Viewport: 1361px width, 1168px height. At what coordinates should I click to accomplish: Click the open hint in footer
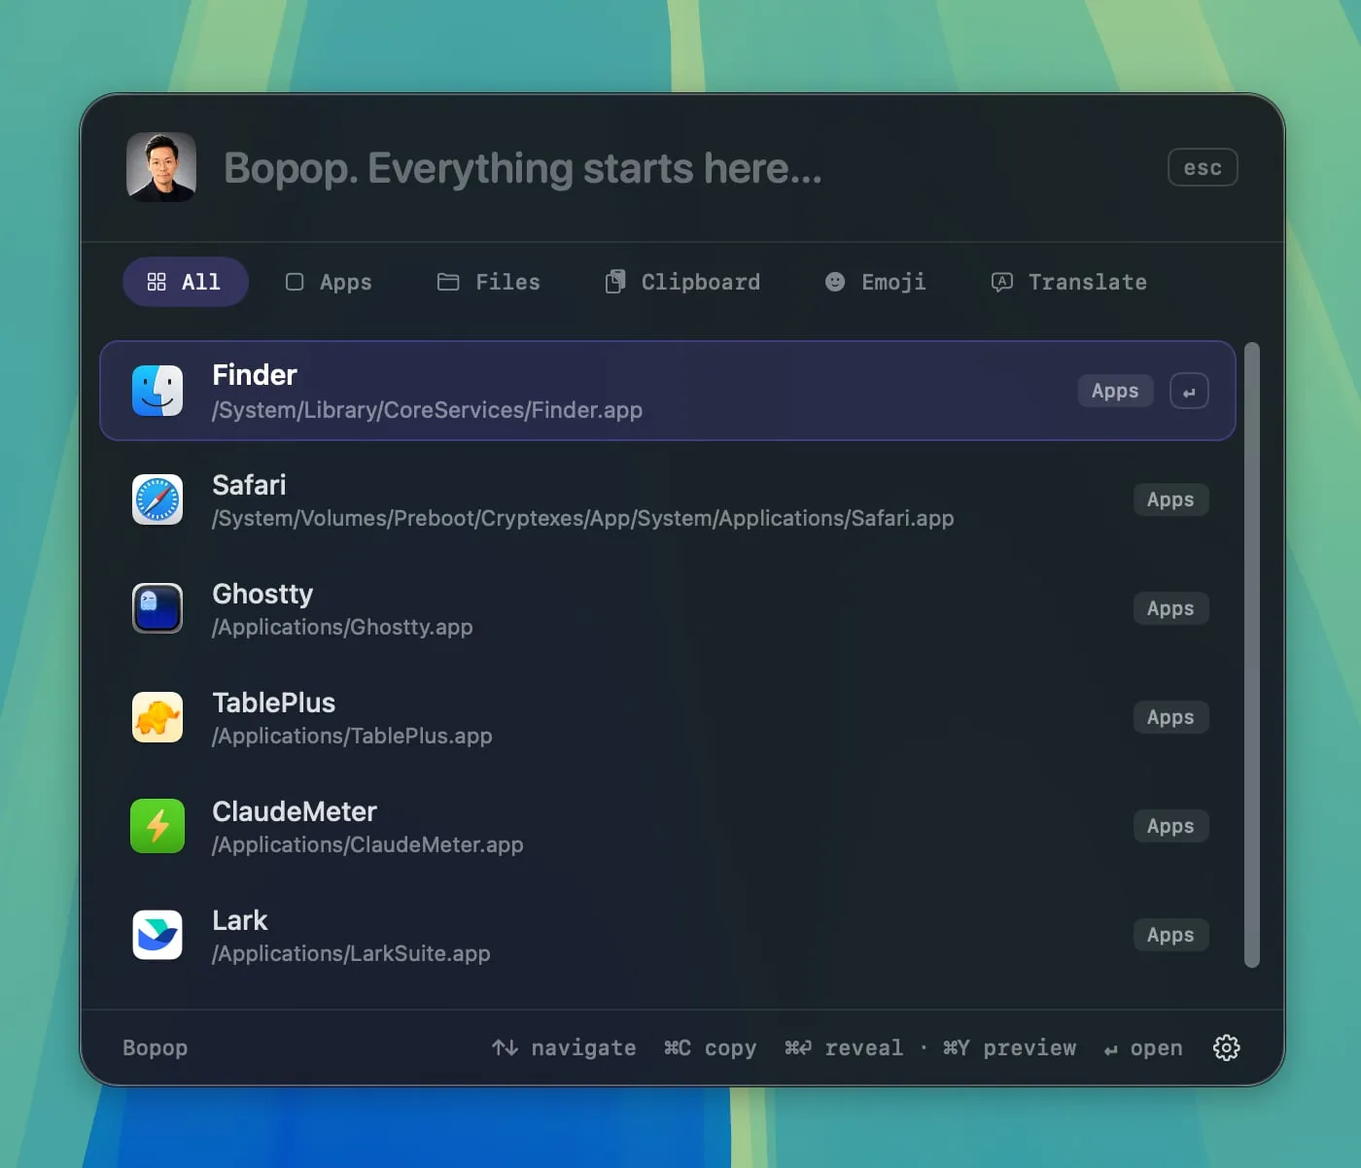click(x=1143, y=1048)
